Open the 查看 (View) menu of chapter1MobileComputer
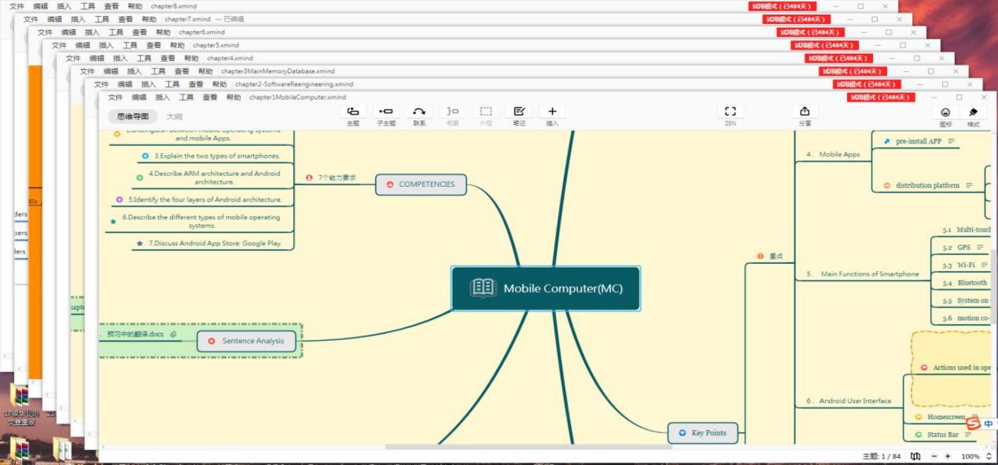The height and width of the screenshot is (465, 998). (x=210, y=97)
